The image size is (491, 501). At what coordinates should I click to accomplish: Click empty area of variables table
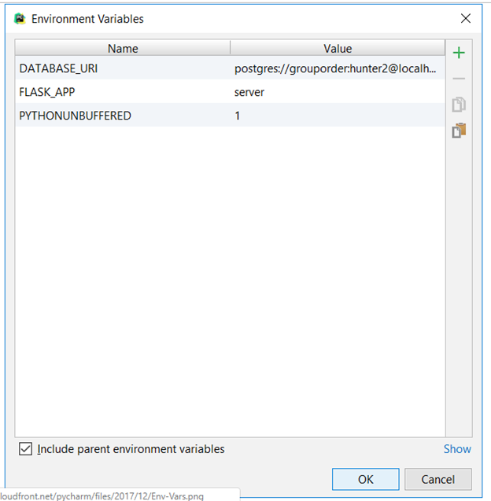tap(228, 275)
